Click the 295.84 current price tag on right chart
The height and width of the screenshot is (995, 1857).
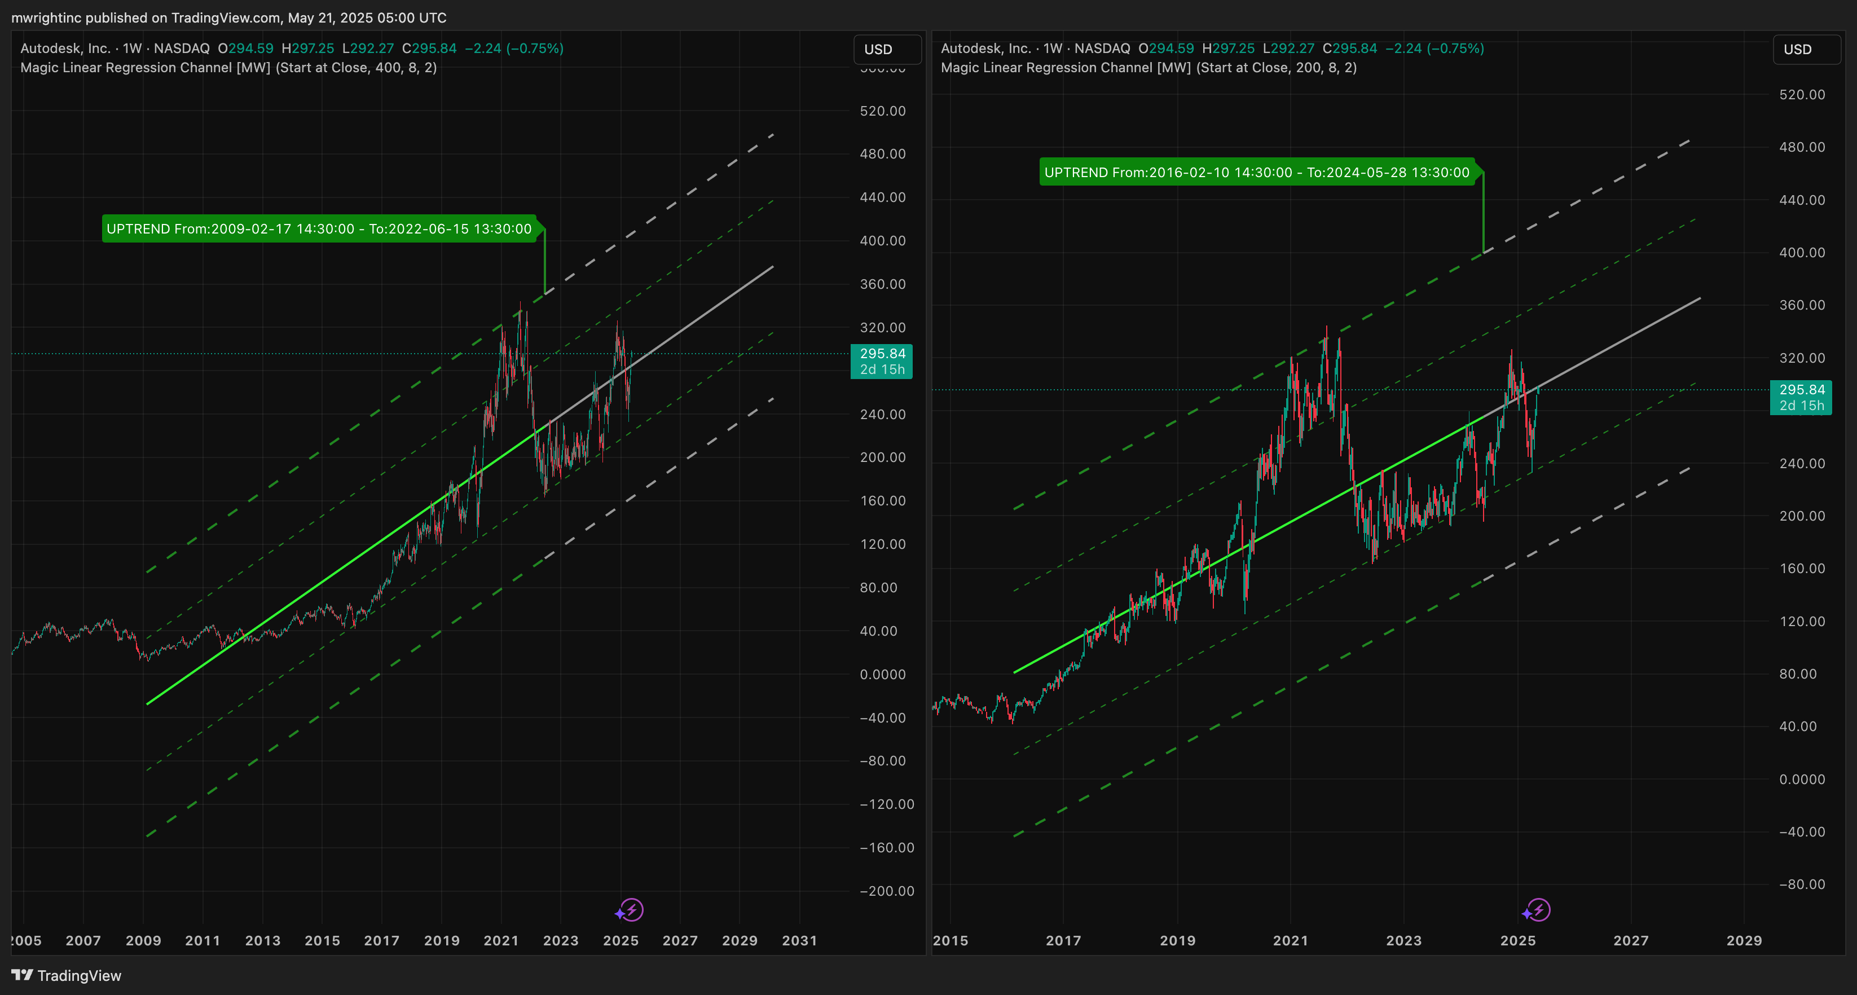[1801, 397]
